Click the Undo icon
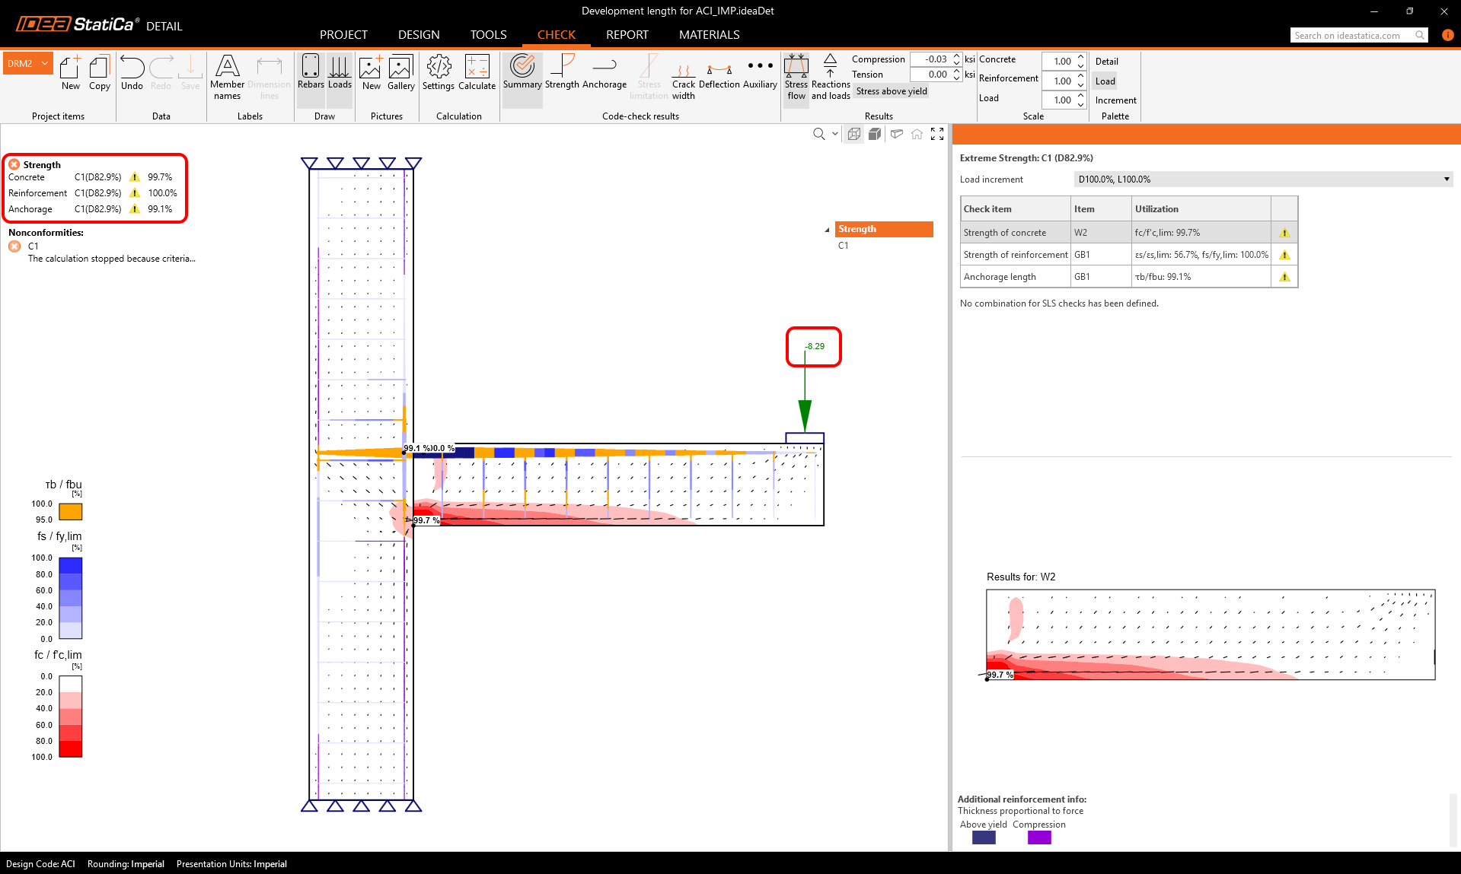The image size is (1461, 874). pyautogui.click(x=132, y=73)
